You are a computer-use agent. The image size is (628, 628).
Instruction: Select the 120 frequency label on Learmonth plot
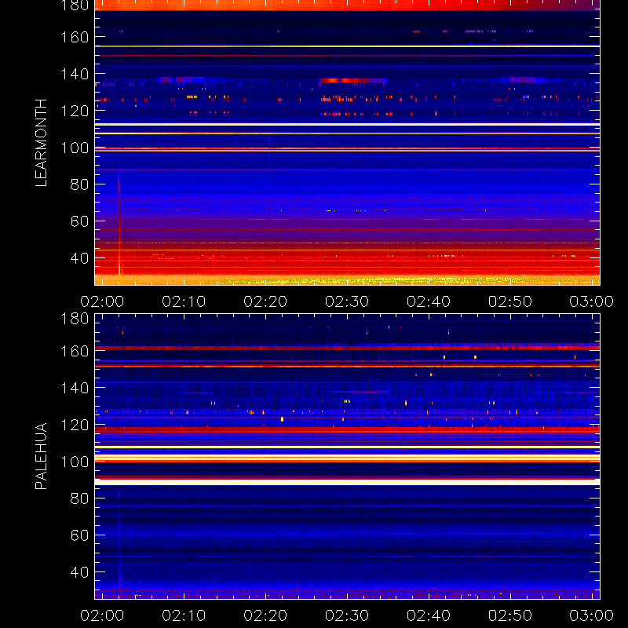click(x=75, y=111)
